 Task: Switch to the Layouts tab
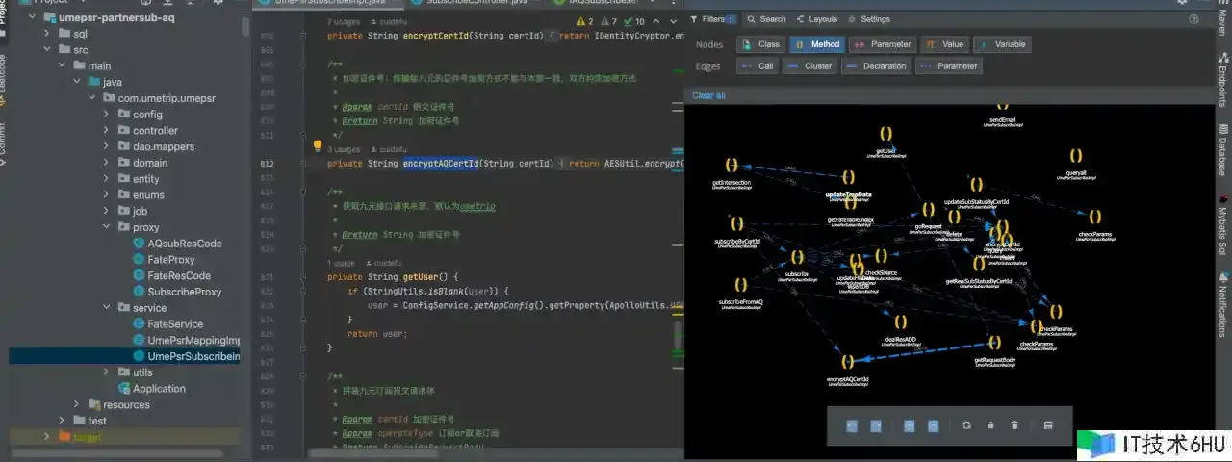pyautogui.click(x=816, y=19)
